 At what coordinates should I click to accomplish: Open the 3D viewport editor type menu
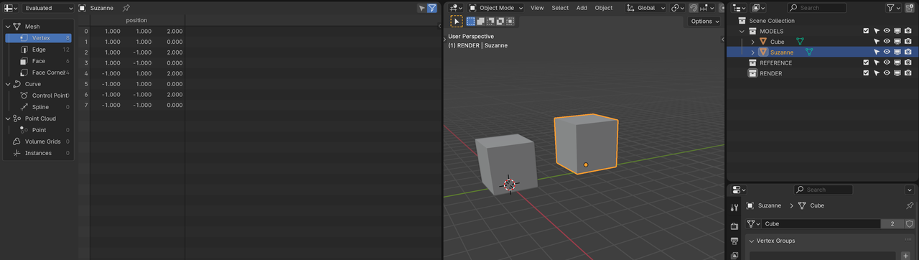[456, 8]
